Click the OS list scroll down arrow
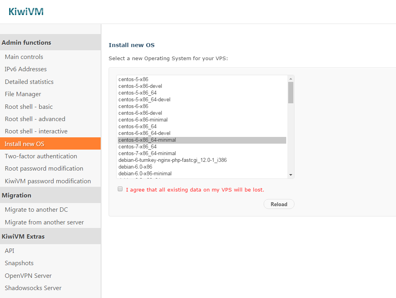 (291, 175)
